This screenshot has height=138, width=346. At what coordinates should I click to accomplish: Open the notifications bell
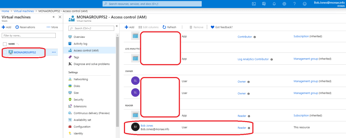tap(274, 4)
